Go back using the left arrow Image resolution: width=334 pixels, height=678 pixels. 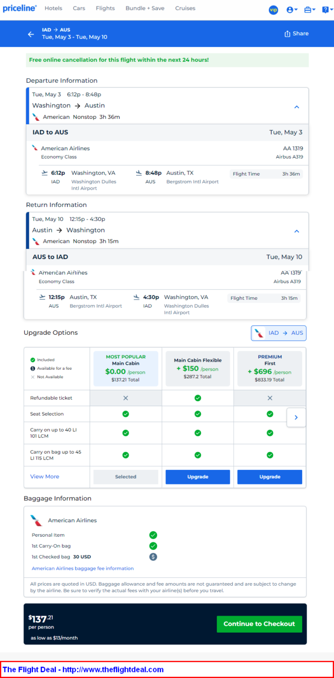click(x=31, y=34)
